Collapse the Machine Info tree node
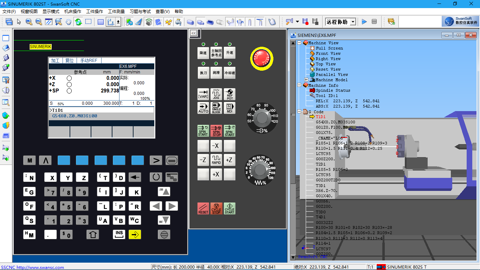480x270 pixels. click(299, 85)
